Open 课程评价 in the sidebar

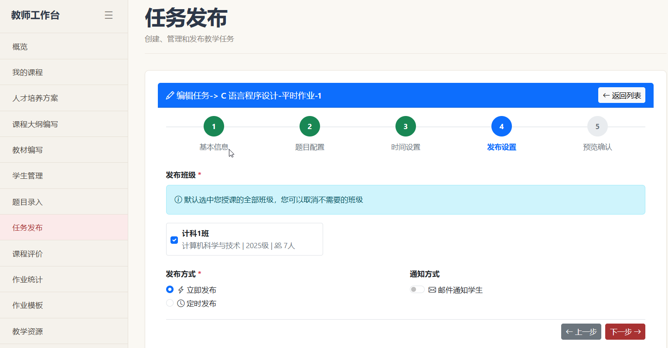tap(64, 254)
